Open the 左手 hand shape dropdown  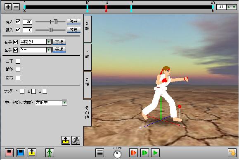pos(49,50)
